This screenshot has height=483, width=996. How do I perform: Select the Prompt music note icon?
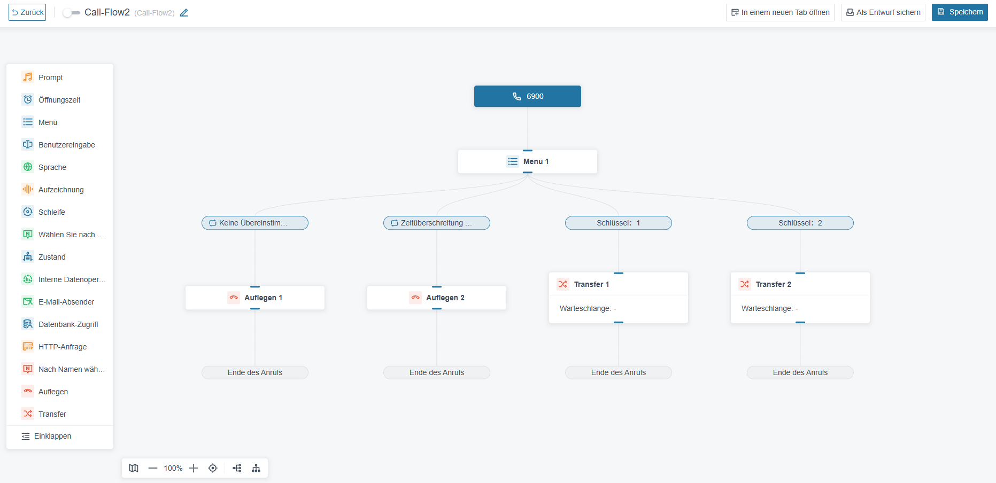coord(28,77)
